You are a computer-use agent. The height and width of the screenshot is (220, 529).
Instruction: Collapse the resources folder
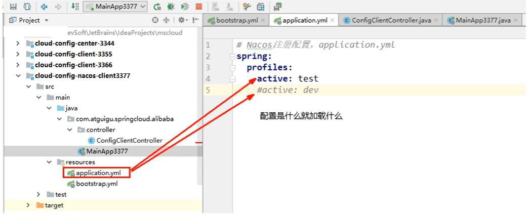pyautogui.click(x=49, y=162)
